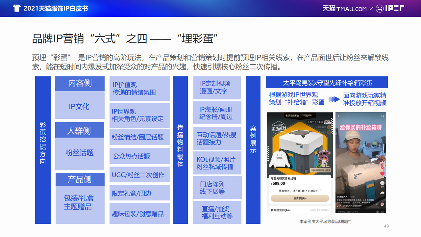The height and width of the screenshot is (237, 421).
Task: Click the 面向游戏玩家精准投放开箱视频 caption
Action: point(365,99)
